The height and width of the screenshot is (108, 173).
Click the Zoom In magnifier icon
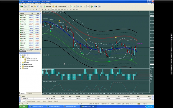78,7
